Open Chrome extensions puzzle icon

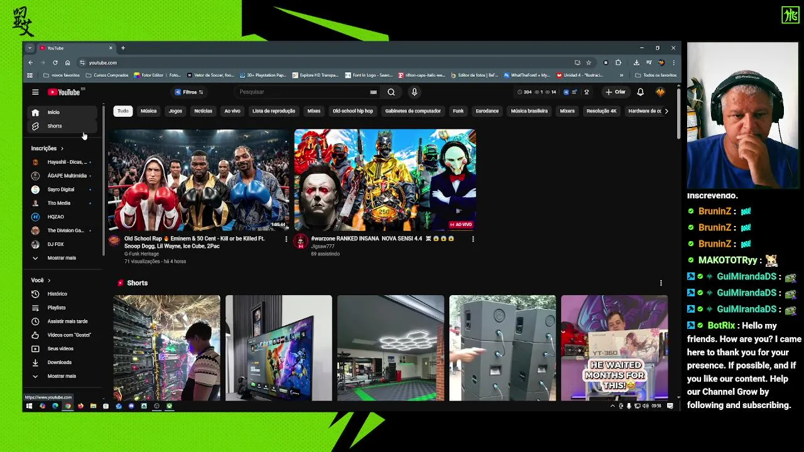click(618, 63)
